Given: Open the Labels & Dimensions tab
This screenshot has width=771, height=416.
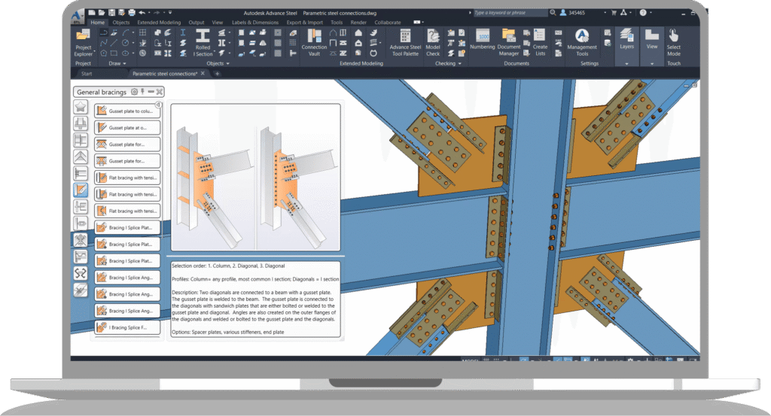Looking at the screenshot, I should coord(254,23).
